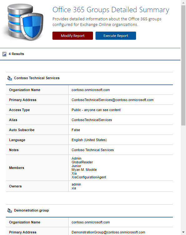Click the Public - anyone can see content value
The image size is (186, 235).
tap(96, 110)
